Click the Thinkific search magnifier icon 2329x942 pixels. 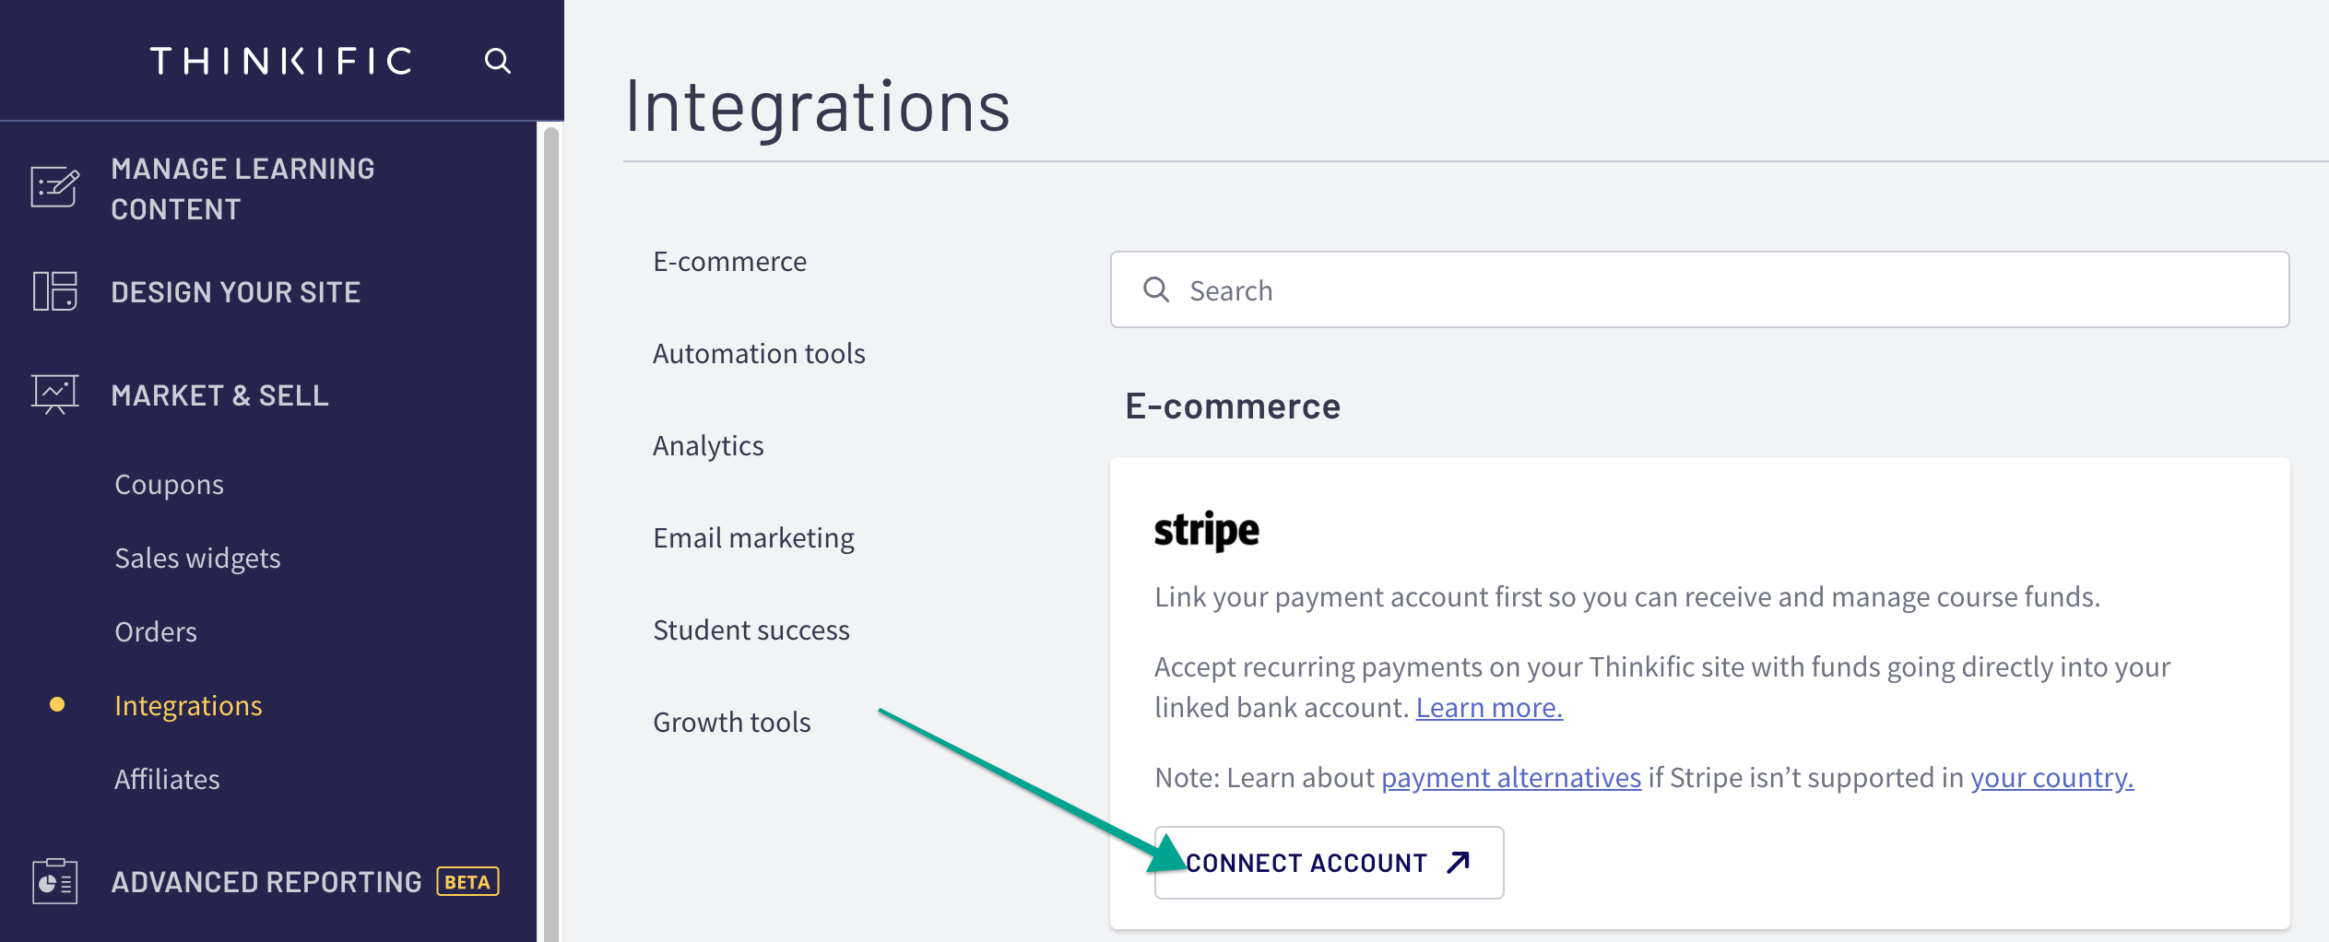coord(498,60)
